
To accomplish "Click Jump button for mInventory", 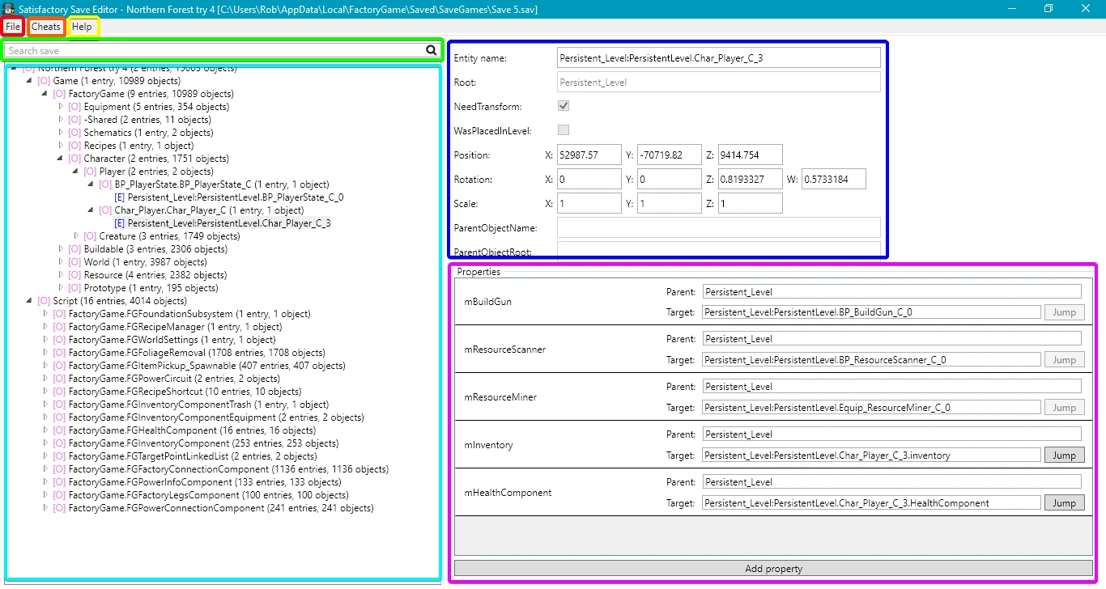I will (x=1064, y=456).
